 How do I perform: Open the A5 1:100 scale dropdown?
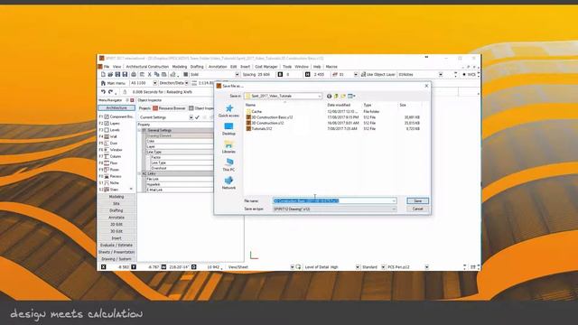[154, 83]
